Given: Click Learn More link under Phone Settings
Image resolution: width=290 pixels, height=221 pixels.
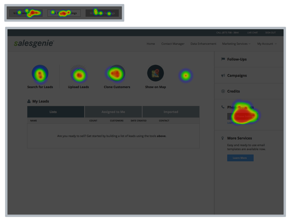Looking at the screenshot, I should [234, 123].
